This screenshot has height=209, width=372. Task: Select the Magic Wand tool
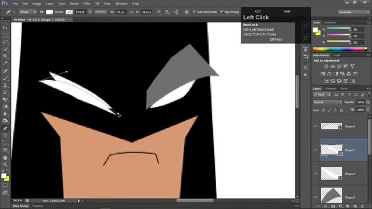(5, 49)
